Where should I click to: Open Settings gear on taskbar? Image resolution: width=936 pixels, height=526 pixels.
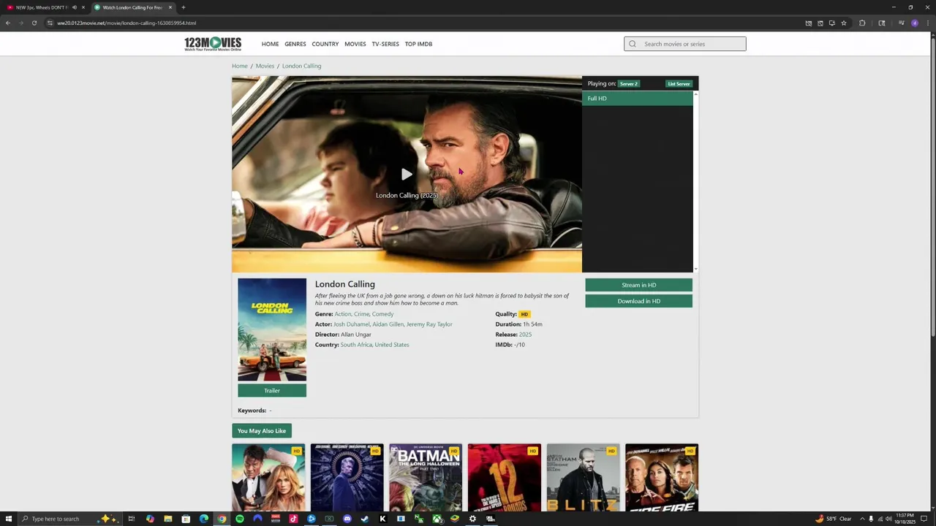point(472,519)
